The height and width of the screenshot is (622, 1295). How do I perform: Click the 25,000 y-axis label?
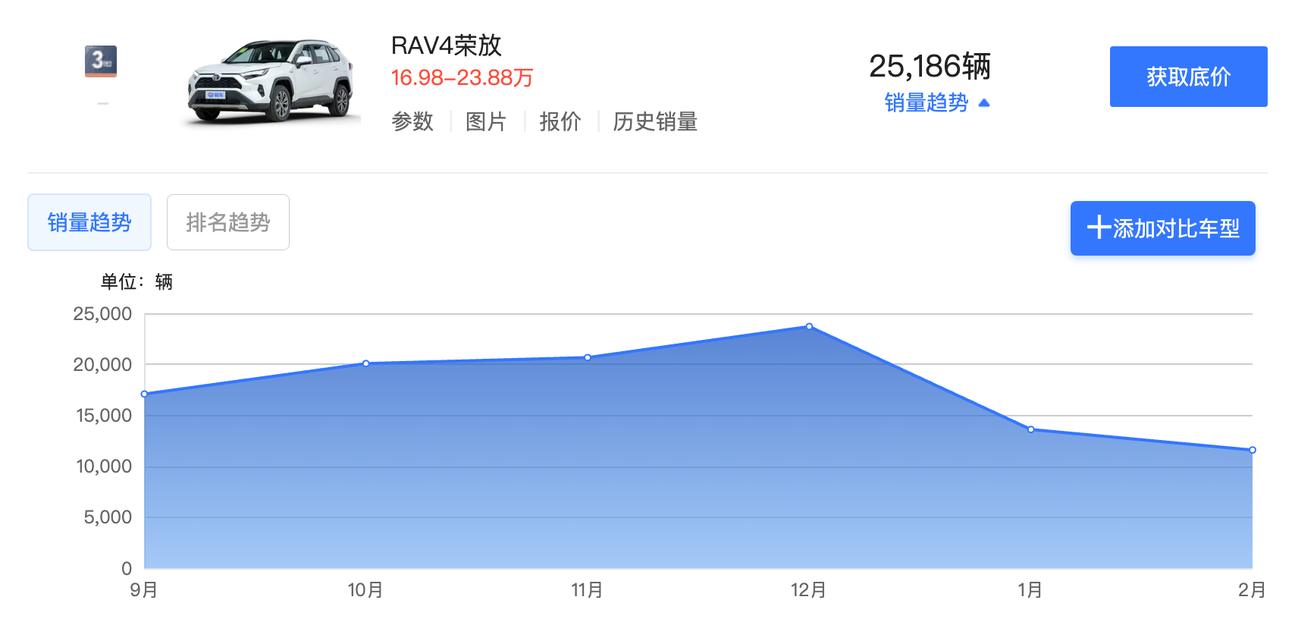pos(102,314)
